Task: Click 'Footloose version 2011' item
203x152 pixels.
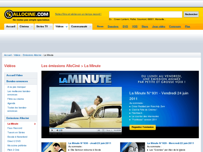Action: coord(144,120)
